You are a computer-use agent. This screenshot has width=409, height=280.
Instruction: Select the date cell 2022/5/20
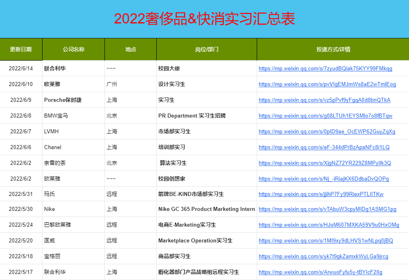pyautogui.click(x=21, y=240)
